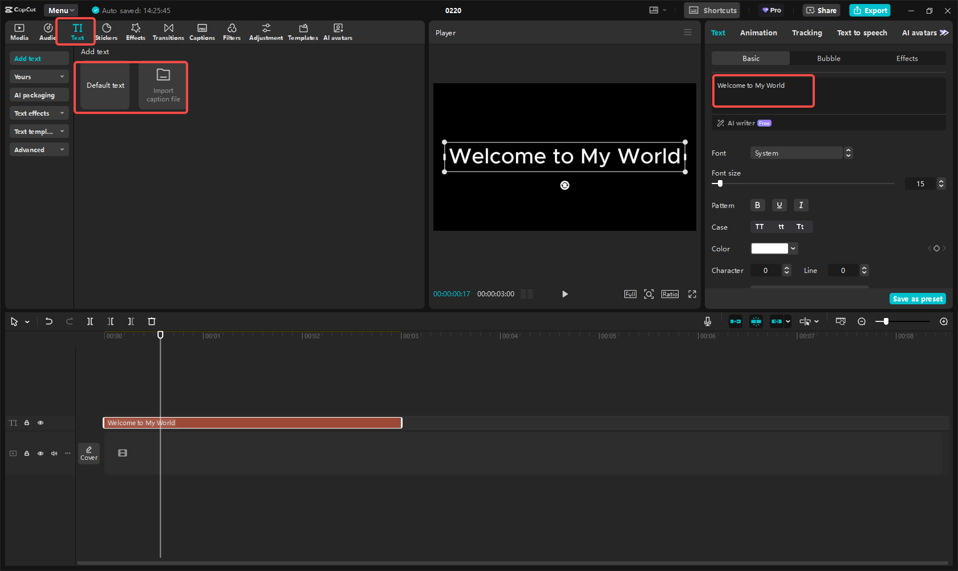Lock the text track
The height and width of the screenshot is (571, 958).
[27, 423]
